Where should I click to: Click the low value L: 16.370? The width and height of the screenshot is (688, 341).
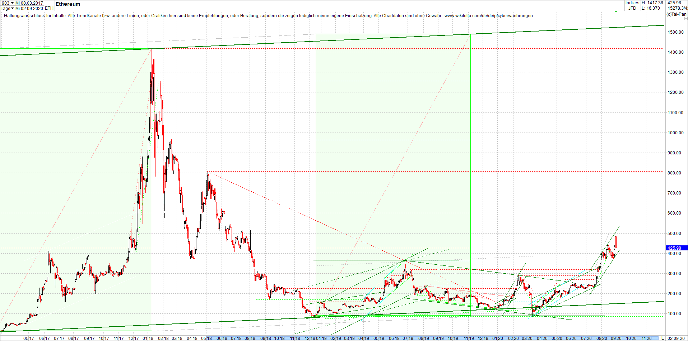coord(651,8)
